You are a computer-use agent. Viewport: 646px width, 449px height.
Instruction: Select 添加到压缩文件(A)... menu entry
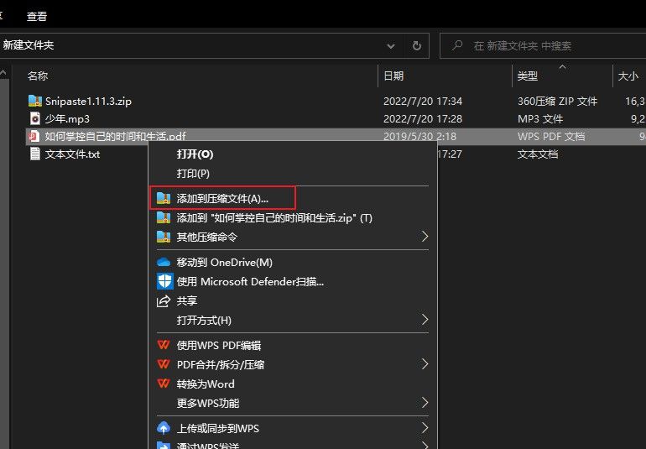(222, 199)
